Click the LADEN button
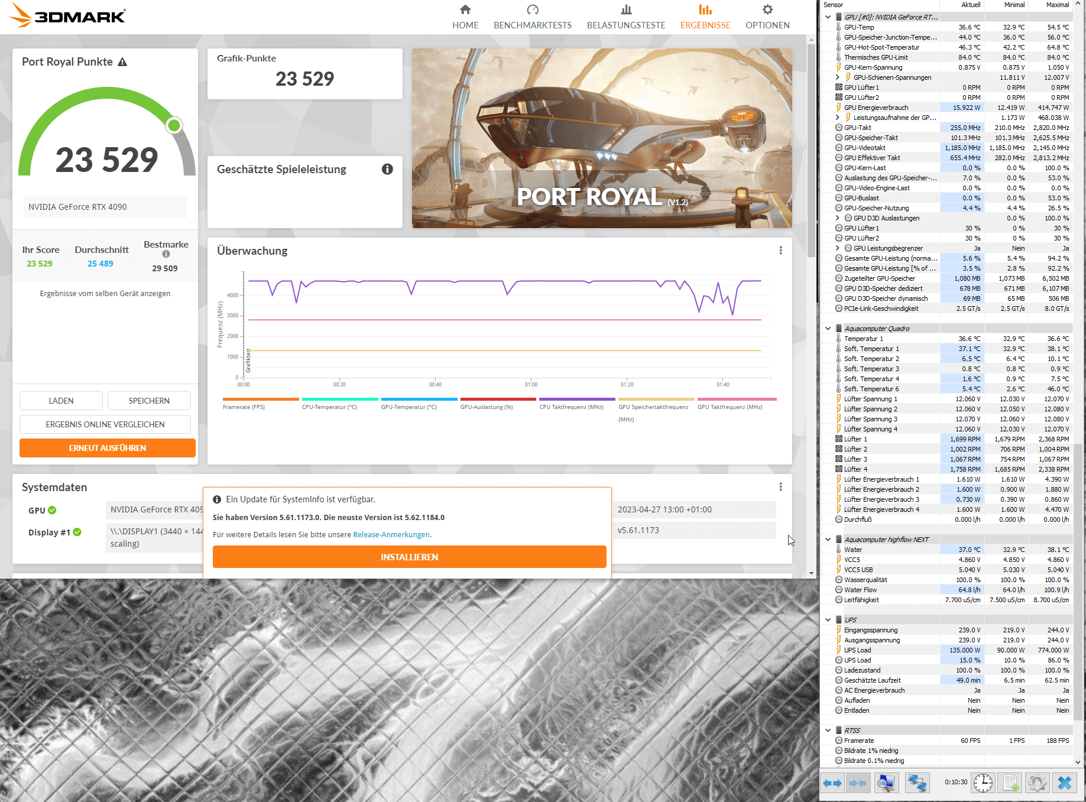The height and width of the screenshot is (802, 1086). pyautogui.click(x=61, y=401)
